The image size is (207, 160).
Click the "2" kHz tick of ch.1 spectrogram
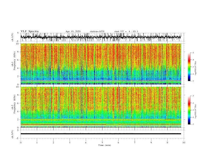tap(18, 76)
